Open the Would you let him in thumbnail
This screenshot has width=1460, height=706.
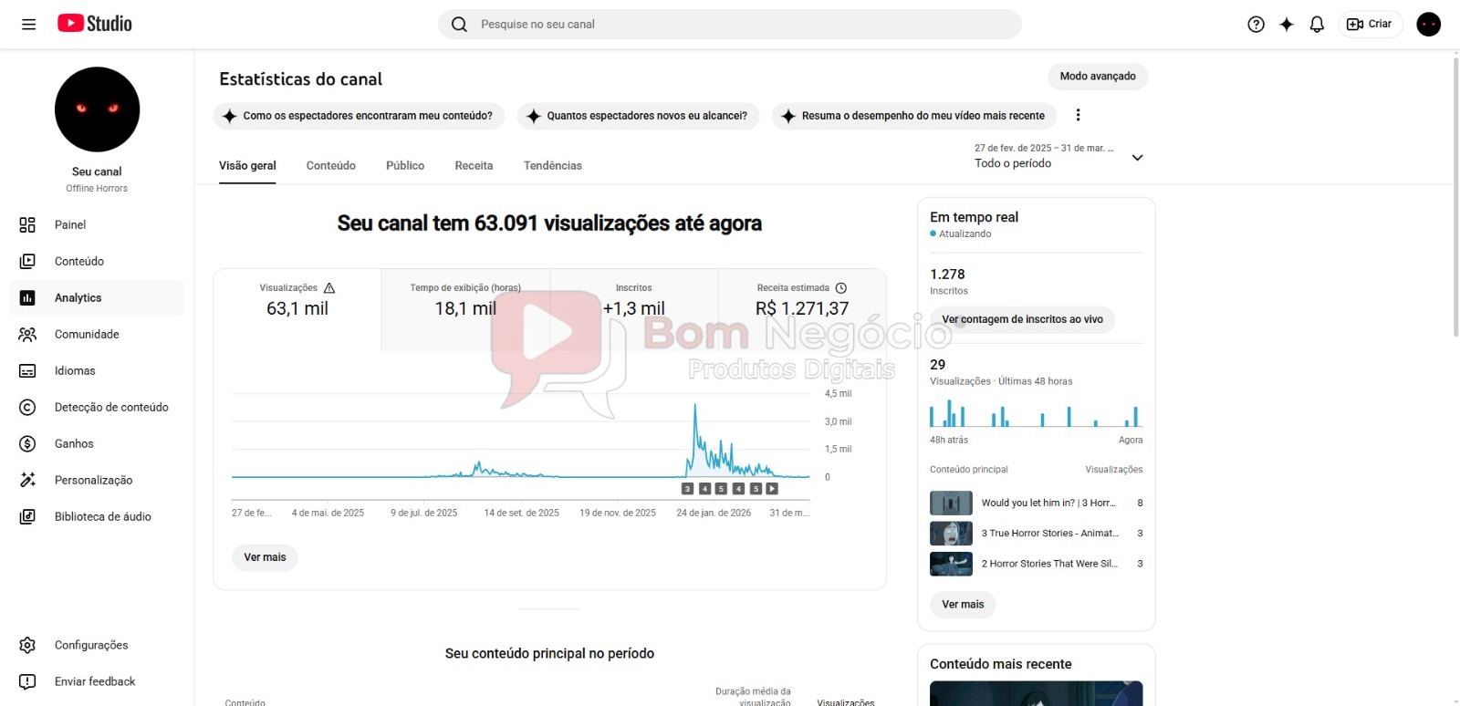pyautogui.click(x=950, y=504)
